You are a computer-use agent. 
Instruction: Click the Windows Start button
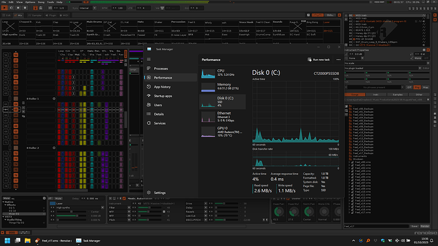coord(7,240)
